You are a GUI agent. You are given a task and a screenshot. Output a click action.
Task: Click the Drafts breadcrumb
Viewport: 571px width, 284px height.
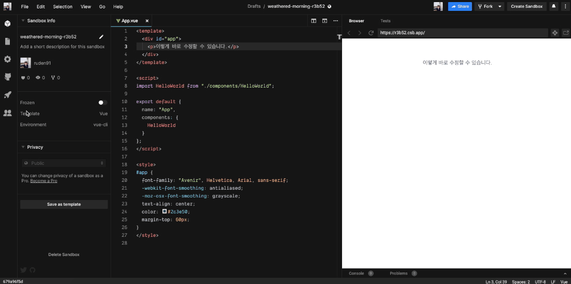coord(254,7)
